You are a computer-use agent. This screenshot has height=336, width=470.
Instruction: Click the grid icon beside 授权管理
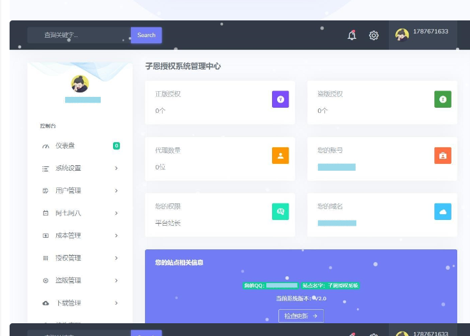pyautogui.click(x=45, y=258)
